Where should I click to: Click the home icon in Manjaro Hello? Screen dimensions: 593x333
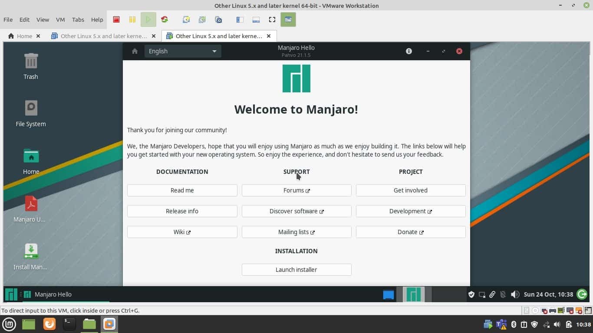[x=135, y=51]
